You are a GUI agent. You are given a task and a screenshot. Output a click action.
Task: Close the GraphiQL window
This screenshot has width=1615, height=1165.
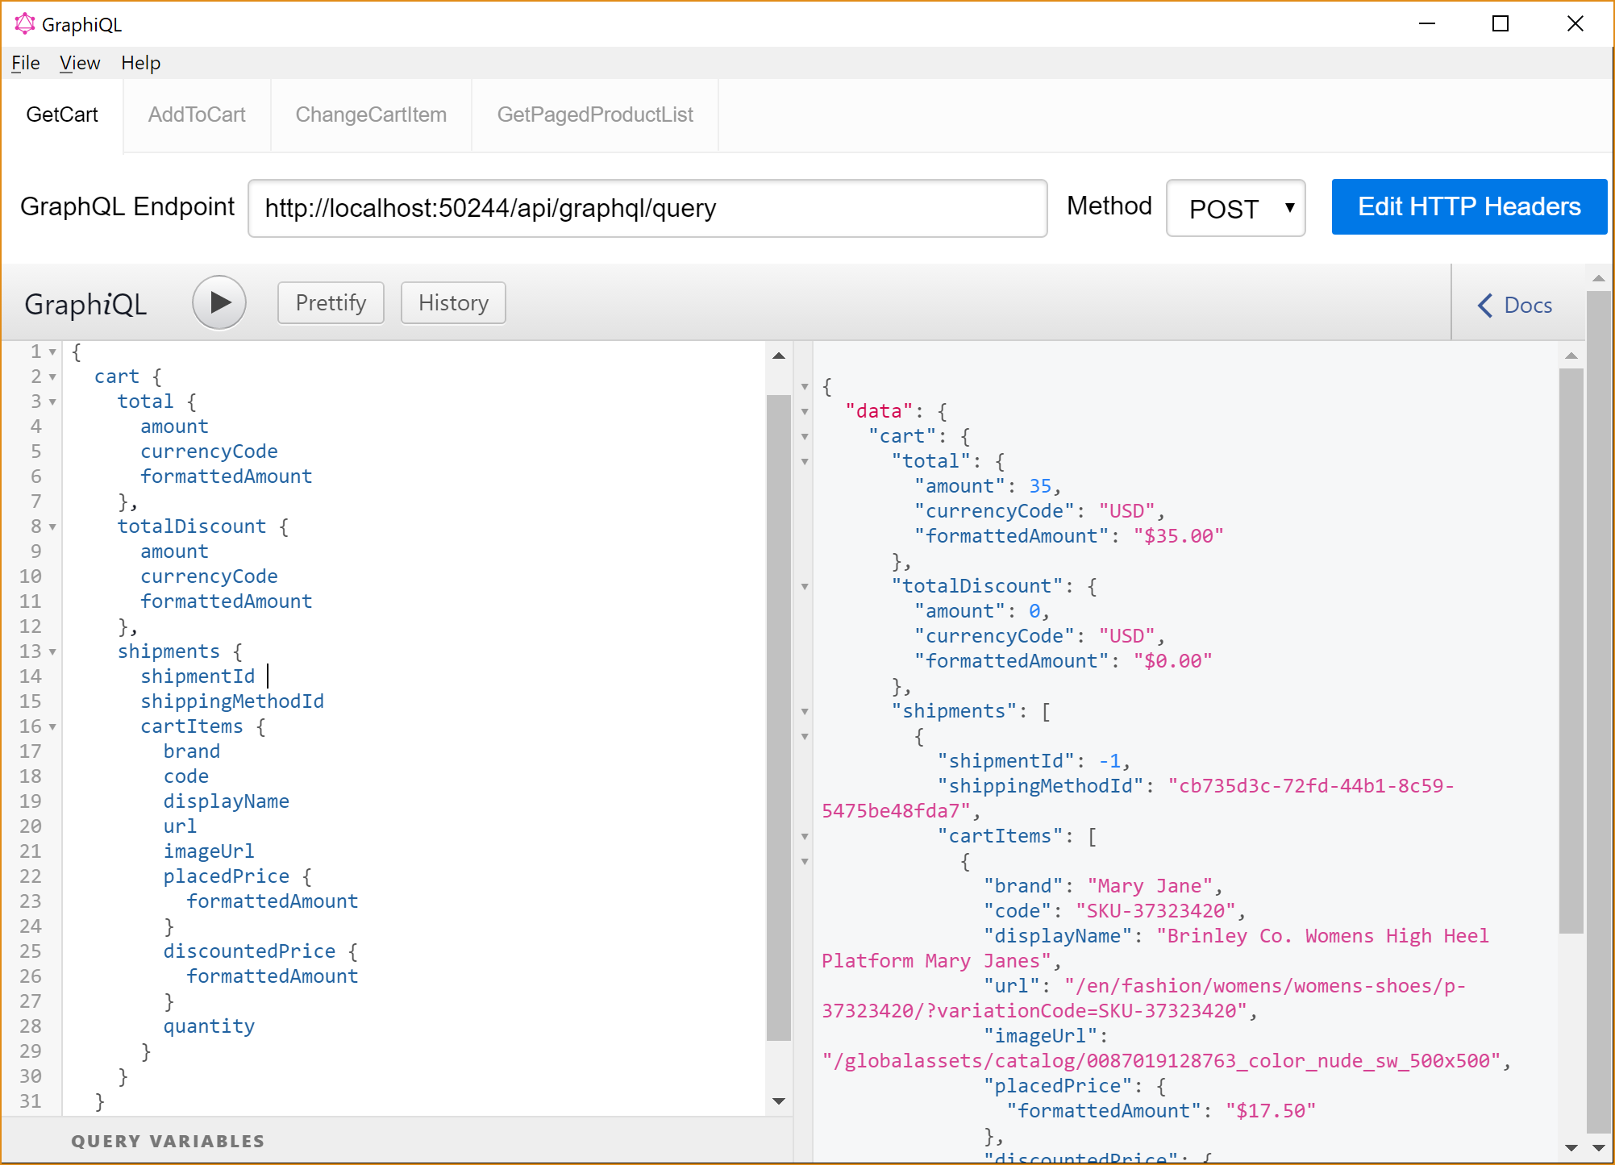click(1575, 24)
